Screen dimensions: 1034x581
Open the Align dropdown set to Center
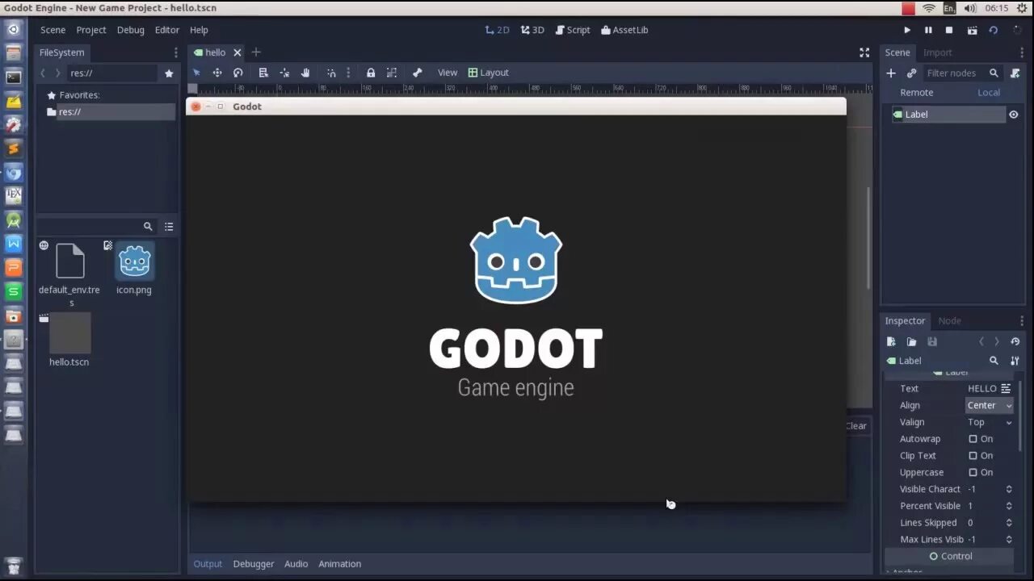point(990,405)
